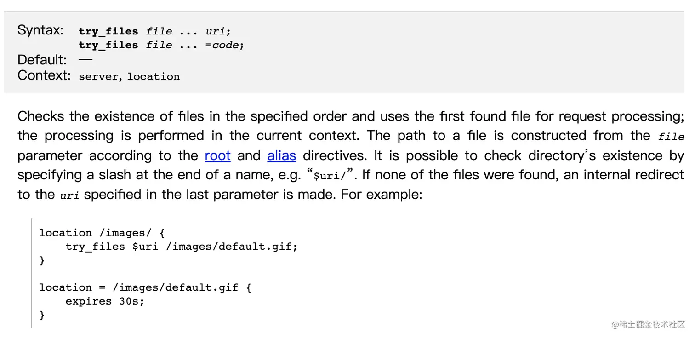Click the try_files $uri /images/default.gif line

point(182,247)
